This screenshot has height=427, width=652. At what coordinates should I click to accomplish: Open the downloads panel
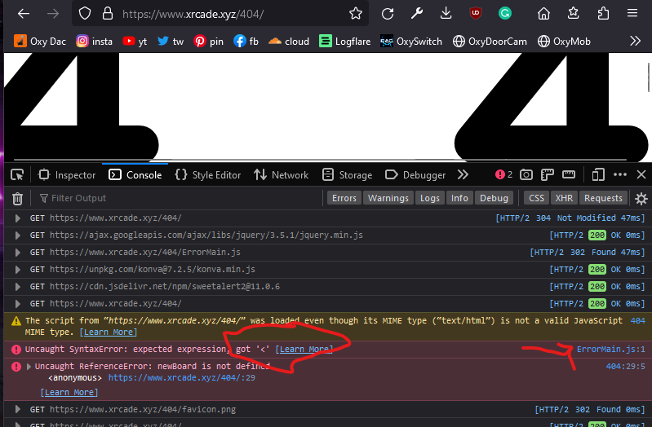point(446,14)
